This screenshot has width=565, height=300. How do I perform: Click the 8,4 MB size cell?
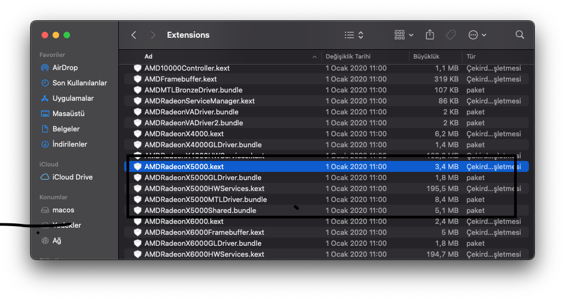[x=446, y=199]
